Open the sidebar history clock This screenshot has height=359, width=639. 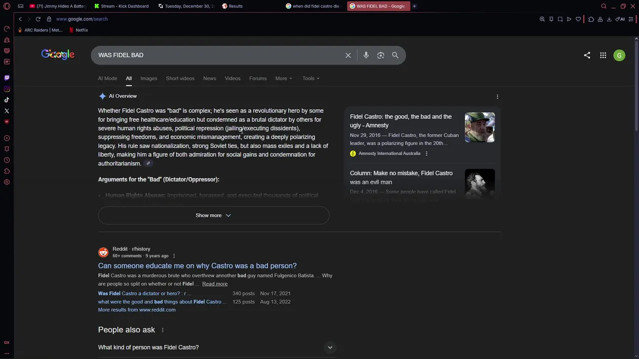6,160
